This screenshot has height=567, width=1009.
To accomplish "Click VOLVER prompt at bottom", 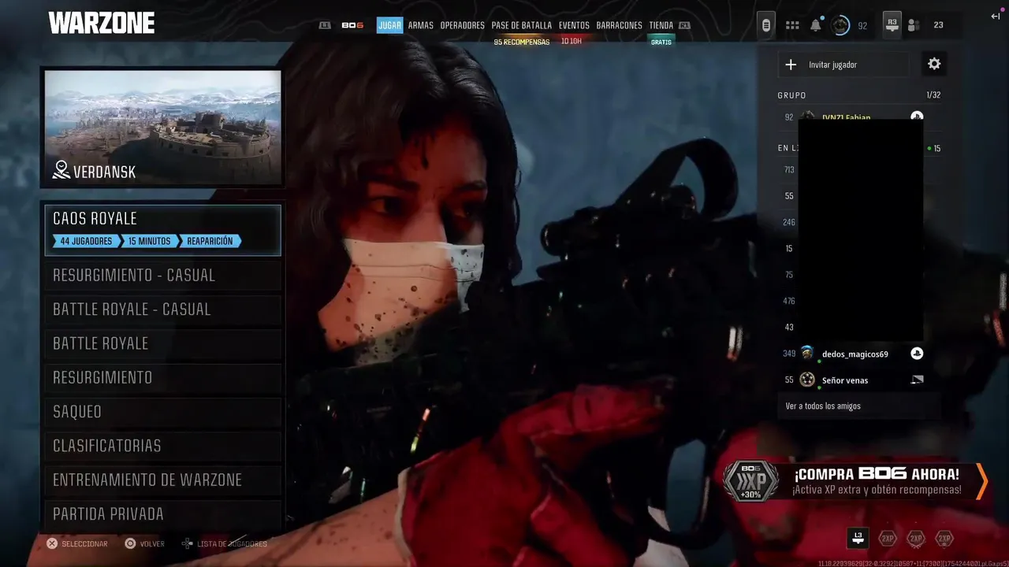I will pyautogui.click(x=145, y=543).
